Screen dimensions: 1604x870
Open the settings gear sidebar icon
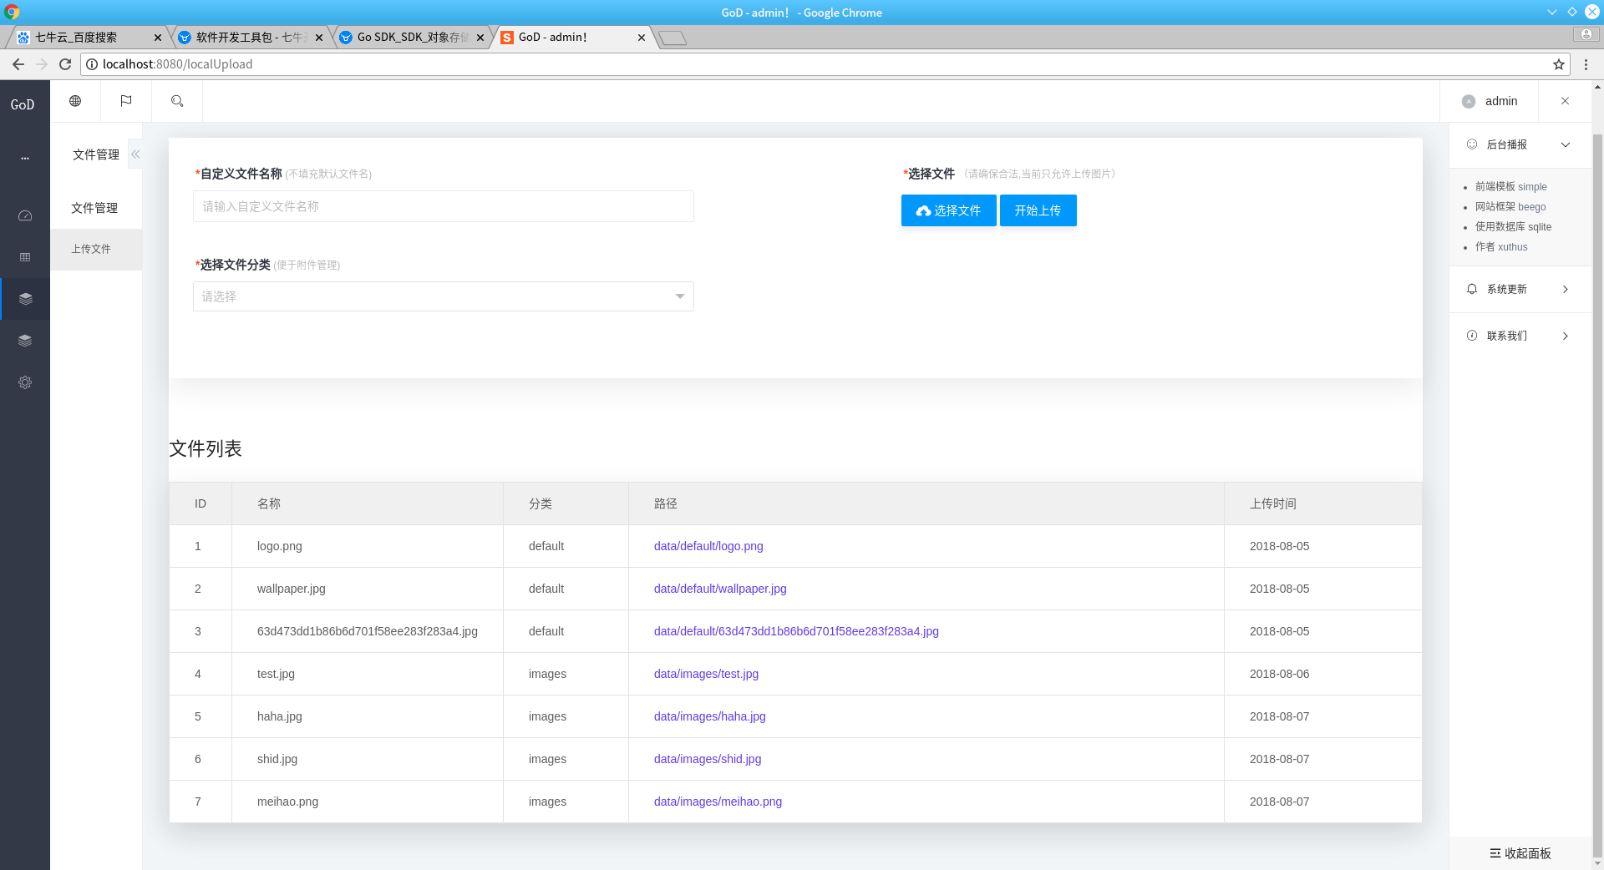click(25, 382)
